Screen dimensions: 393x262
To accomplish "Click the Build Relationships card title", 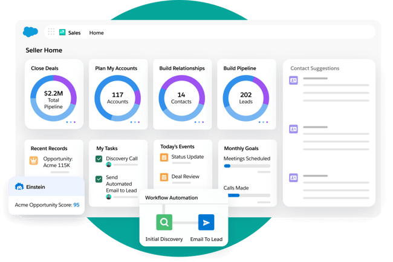I will coord(182,68).
